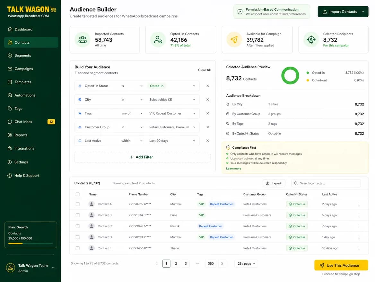375x282 pixels.
Task: Open Templates in the sidebar
Action: click(31, 82)
